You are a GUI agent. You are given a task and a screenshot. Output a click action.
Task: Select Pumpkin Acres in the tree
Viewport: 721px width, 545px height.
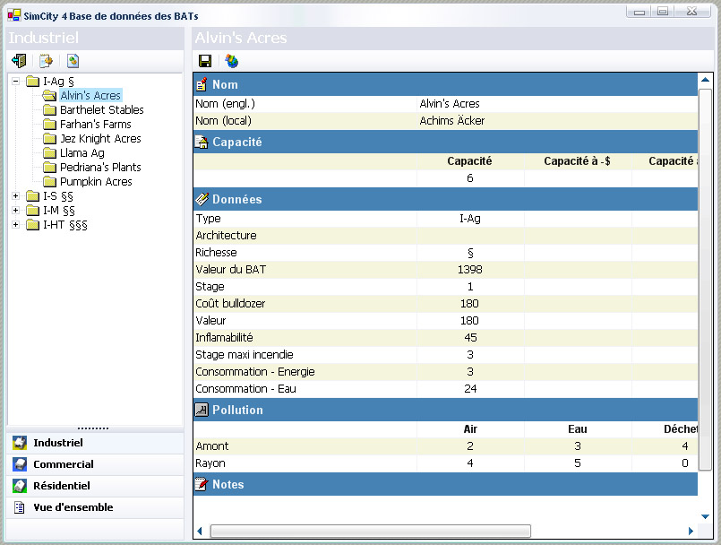96,181
